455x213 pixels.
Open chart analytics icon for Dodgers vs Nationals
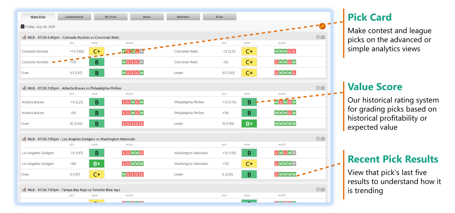tap(323, 139)
